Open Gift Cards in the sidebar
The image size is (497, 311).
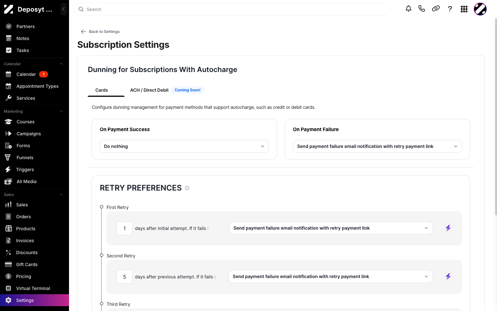coord(35,264)
